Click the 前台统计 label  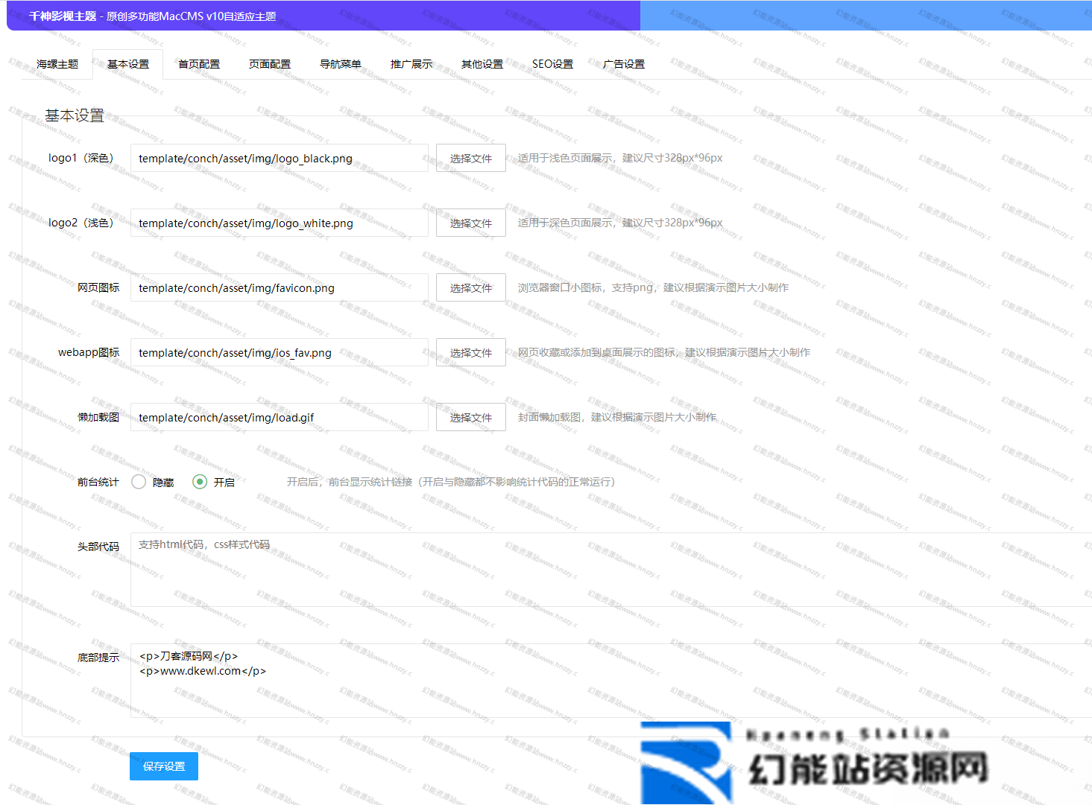pyautogui.click(x=98, y=482)
